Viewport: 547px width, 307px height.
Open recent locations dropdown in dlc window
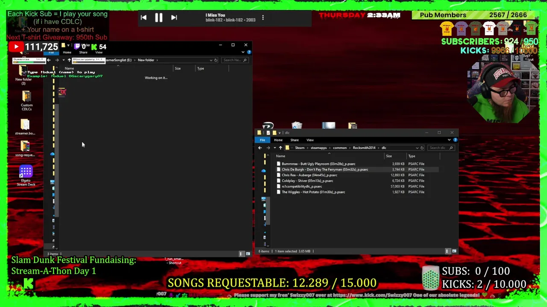click(274, 148)
